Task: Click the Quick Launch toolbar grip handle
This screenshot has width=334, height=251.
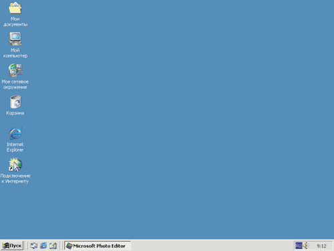Action: coord(27,246)
